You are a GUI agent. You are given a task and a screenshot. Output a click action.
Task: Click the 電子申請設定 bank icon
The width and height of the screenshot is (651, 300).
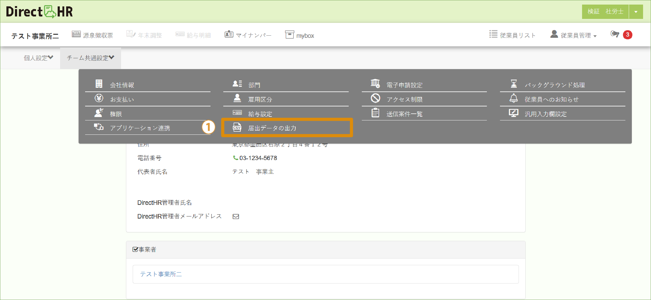pyautogui.click(x=375, y=83)
